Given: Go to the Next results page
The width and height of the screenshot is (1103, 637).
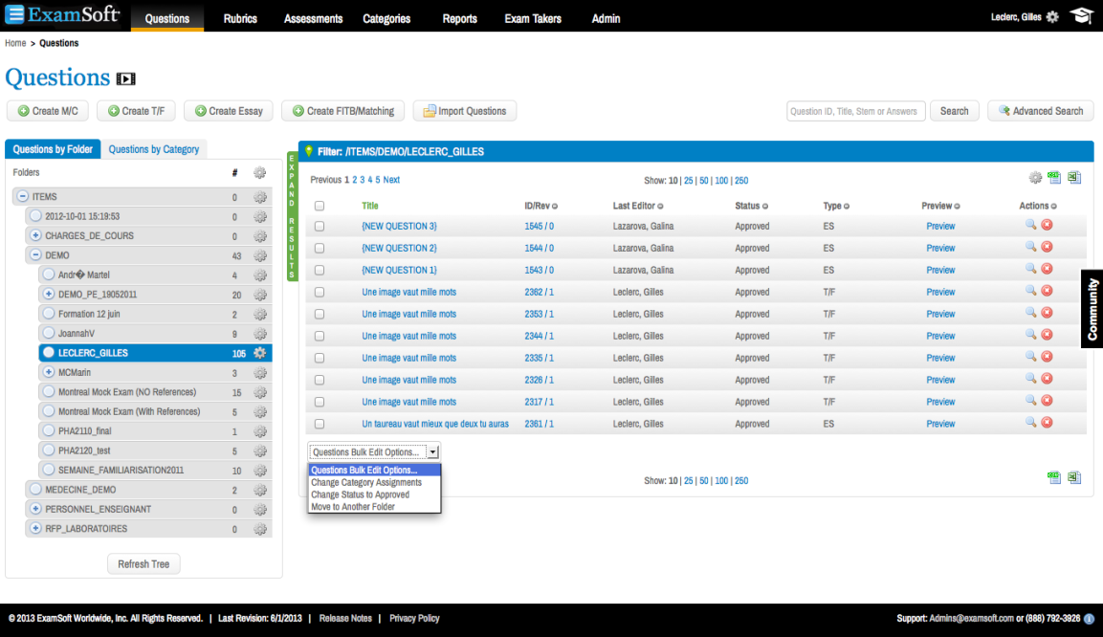Looking at the screenshot, I should tap(391, 180).
